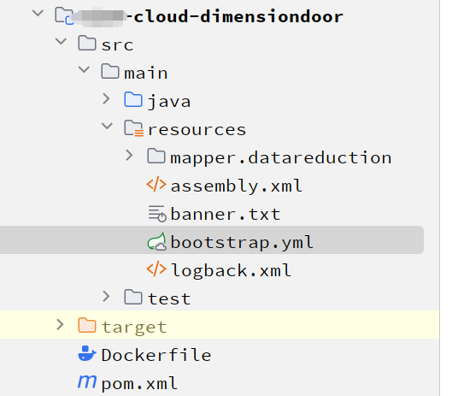464x396 pixels.
Task: Select the bootstrap.yml file
Action: 212,240
